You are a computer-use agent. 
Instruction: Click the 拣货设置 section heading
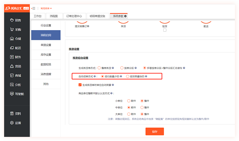pyautogui.click(x=74, y=49)
